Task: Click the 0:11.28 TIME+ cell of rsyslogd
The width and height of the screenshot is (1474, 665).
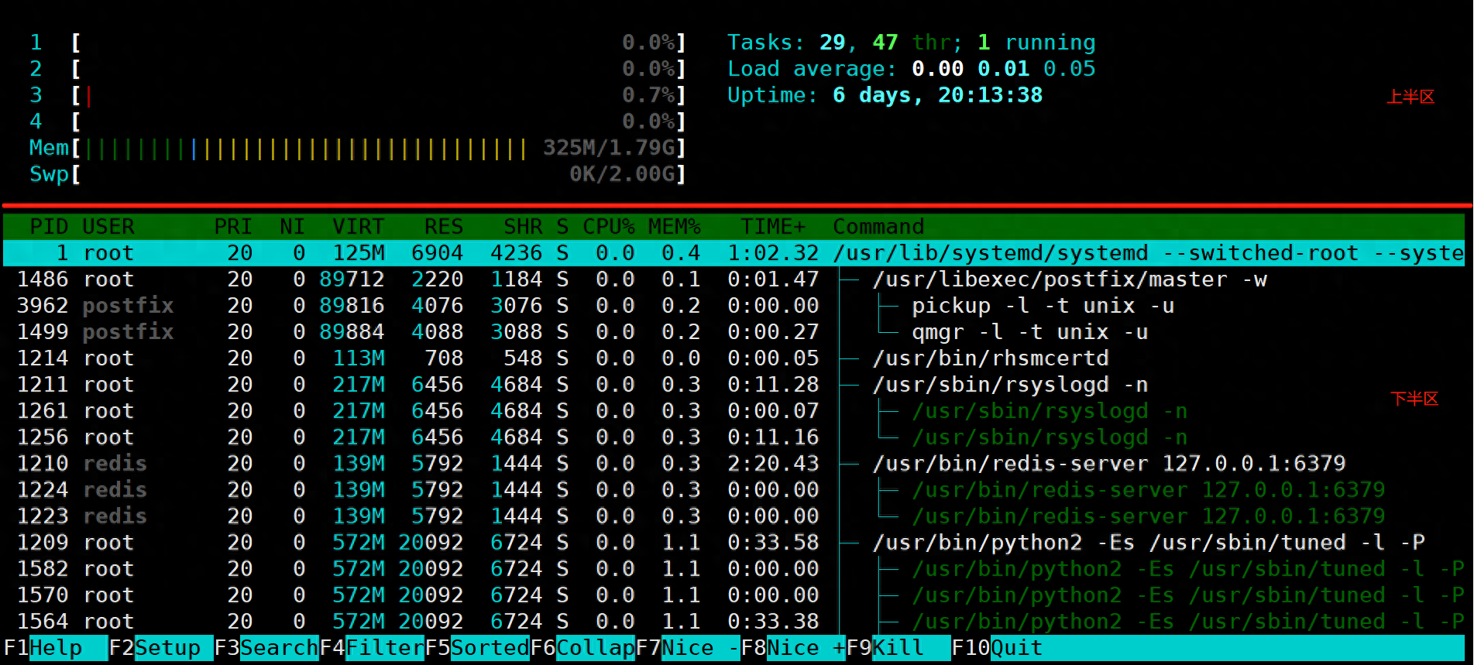Action: 773,385
